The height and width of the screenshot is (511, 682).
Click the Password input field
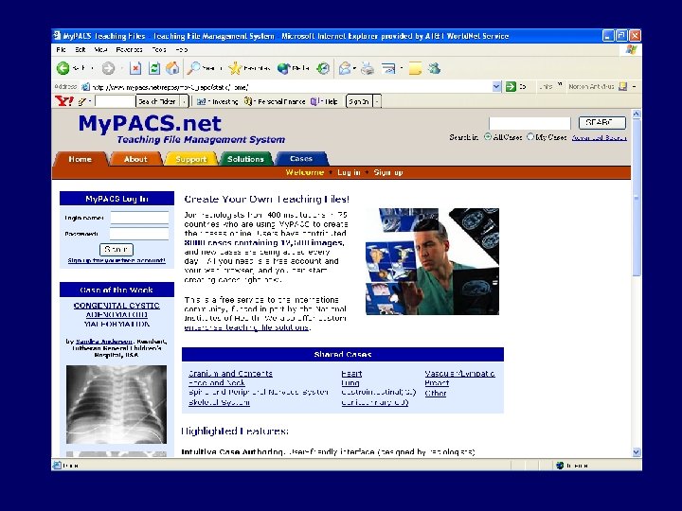pyautogui.click(x=139, y=234)
